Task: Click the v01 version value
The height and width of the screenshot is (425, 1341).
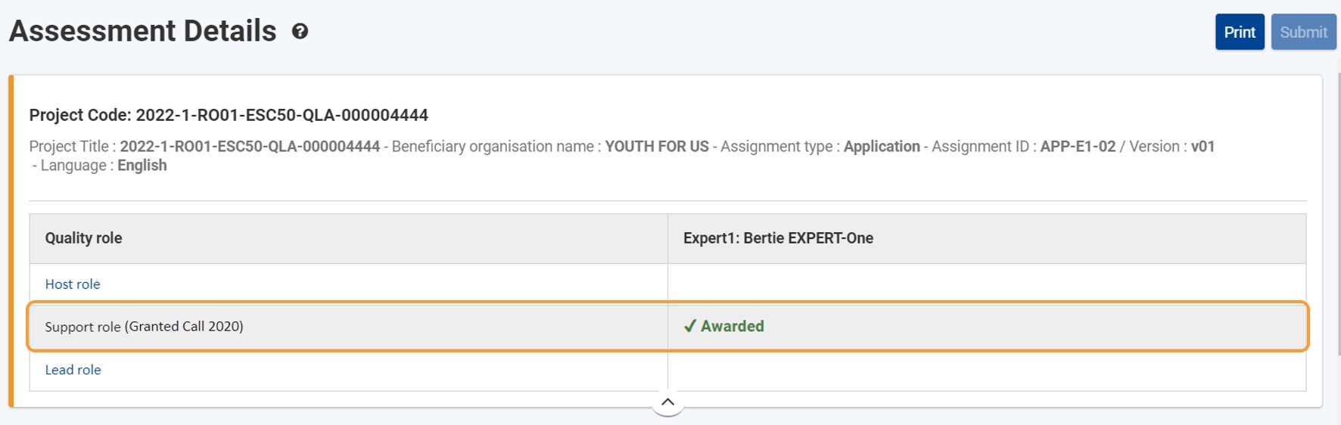Action: coord(1203,147)
